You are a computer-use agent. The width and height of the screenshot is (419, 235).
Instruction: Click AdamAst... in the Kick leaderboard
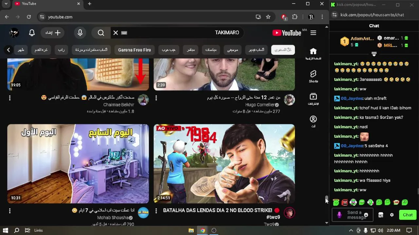pyautogui.click(x=362, y=39)
